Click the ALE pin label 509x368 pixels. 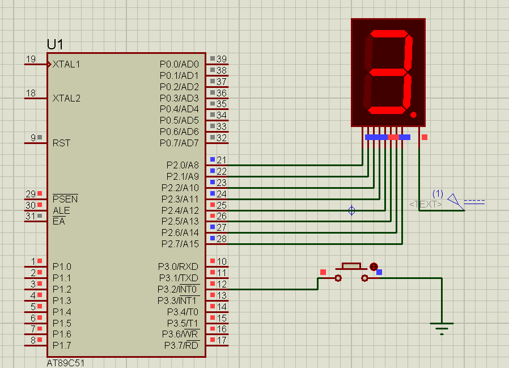pyautogui.click(x=61, y=210)
